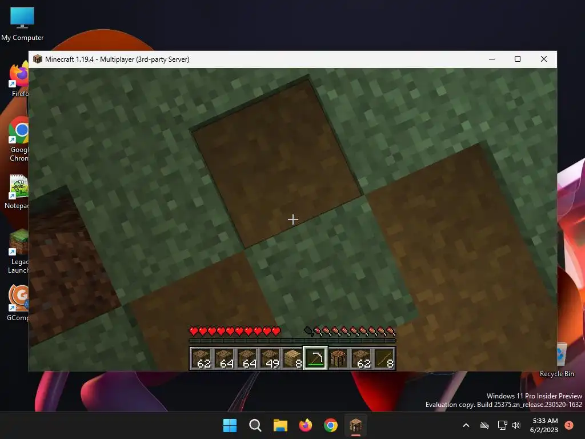Expand the hidden system tray icons chevron
This screenshot has width=585, height=439.
click(x=466, y=425)
